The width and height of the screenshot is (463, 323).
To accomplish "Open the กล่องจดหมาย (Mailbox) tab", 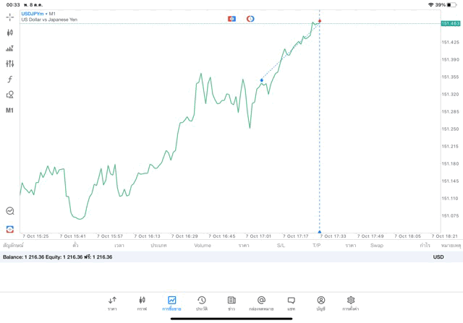I will pyautogui.click(x=261, y=303).
